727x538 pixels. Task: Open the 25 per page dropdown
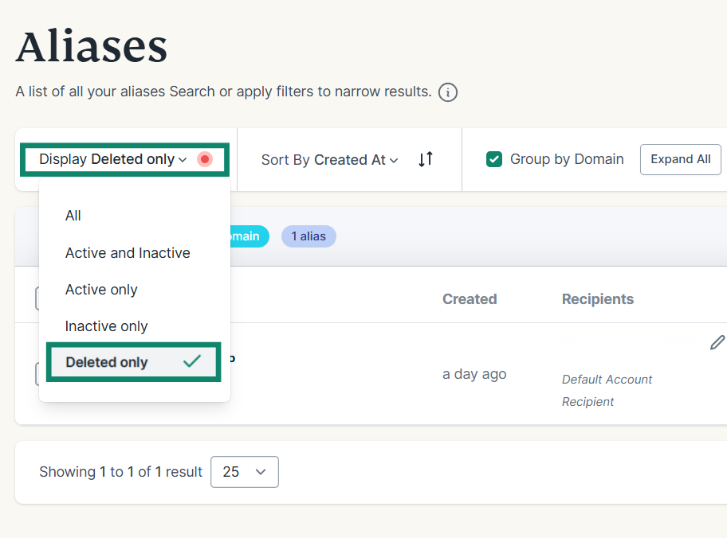(245, 472)
